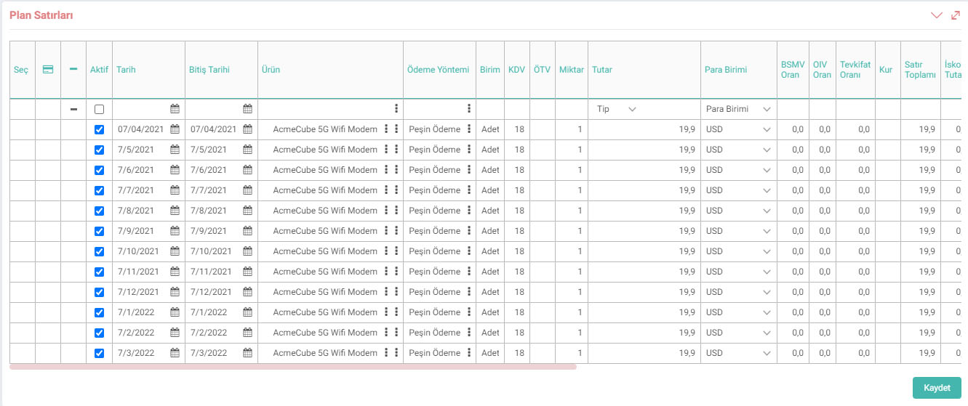The image size is (968, 406).
Task: Open calendar icon for Tarih 7/5/2021
Action: [x=175, y=150]
